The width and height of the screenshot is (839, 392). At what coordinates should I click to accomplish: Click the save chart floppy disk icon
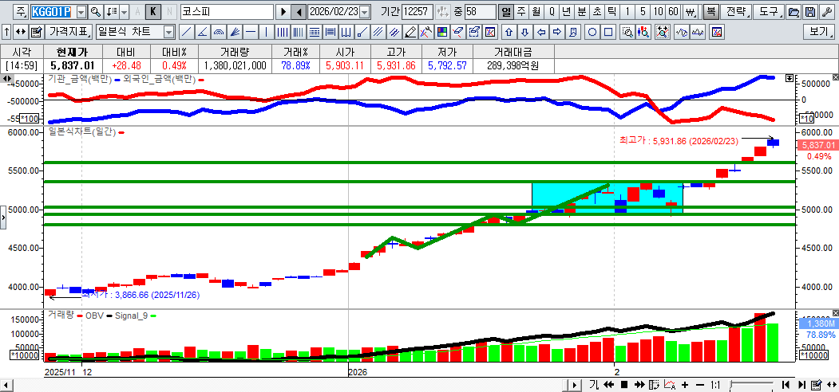pos(809,12)
